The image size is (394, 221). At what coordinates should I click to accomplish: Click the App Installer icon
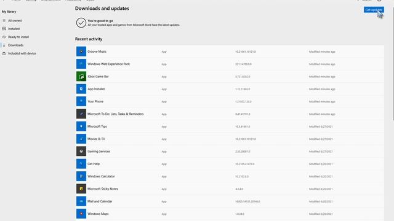pyautogui.click(x=81, y=88)
